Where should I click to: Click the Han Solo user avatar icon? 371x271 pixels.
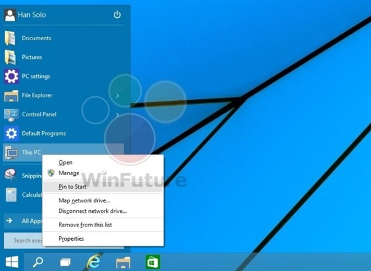pyautogui.click(x=10, y=15)
